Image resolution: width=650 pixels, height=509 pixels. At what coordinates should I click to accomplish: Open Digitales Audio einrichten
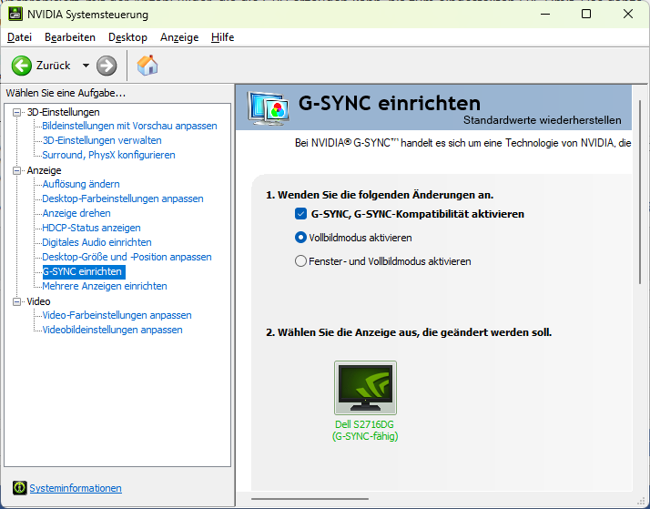pyautogui.click(x=97, y=242)
